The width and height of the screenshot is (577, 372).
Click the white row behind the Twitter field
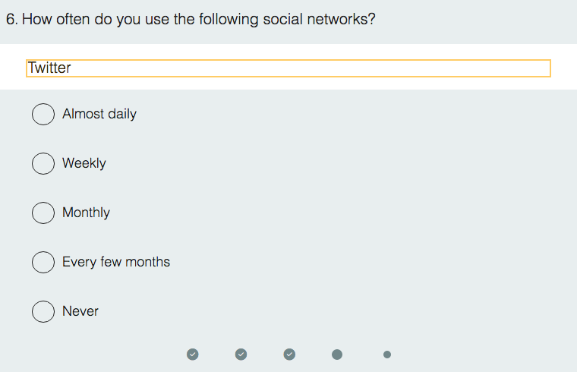563,68
